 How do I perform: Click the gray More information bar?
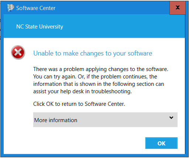pos(105,120)
